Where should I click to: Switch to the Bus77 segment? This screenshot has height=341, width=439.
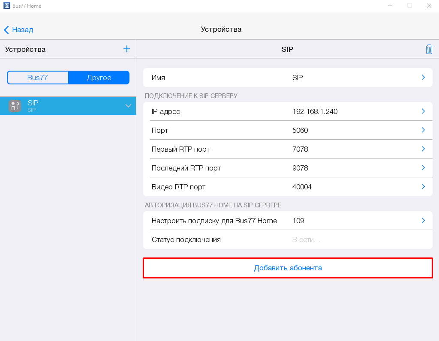point(38,78)
